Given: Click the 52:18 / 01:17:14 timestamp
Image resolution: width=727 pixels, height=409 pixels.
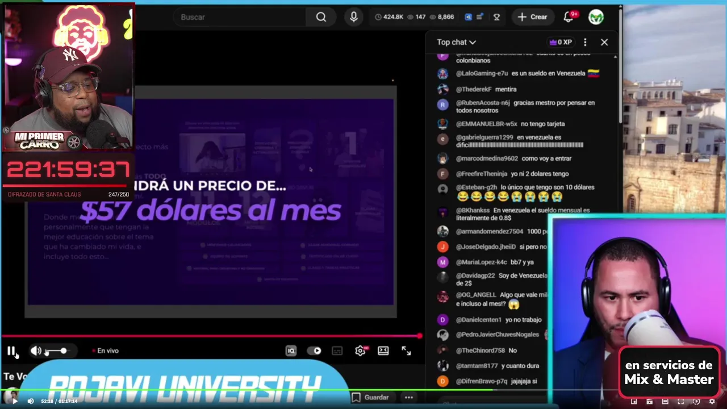Looking at the screenshot, I should (x=59, y=401).
